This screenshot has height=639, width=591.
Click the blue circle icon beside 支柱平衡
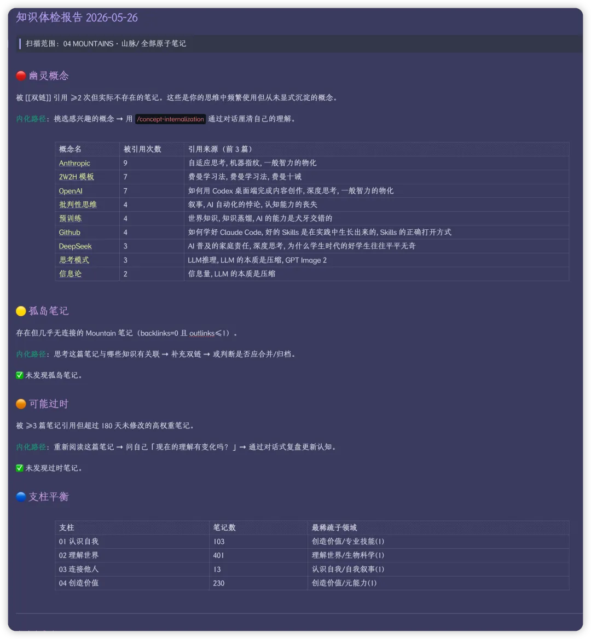pos(21,497)
